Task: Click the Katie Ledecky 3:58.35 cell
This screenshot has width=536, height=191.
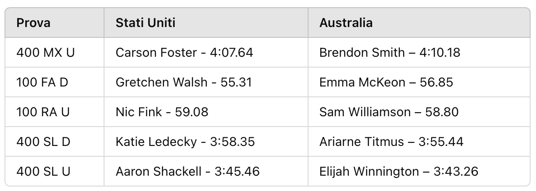Action: 185,141
